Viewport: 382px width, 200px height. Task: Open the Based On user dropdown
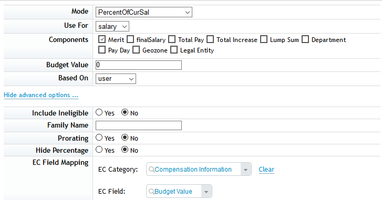click(x=116, y=79)
